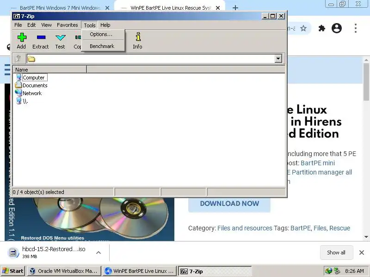Open the Edit menu
This screenshot has width=370, height=277.
coord(31,25)
